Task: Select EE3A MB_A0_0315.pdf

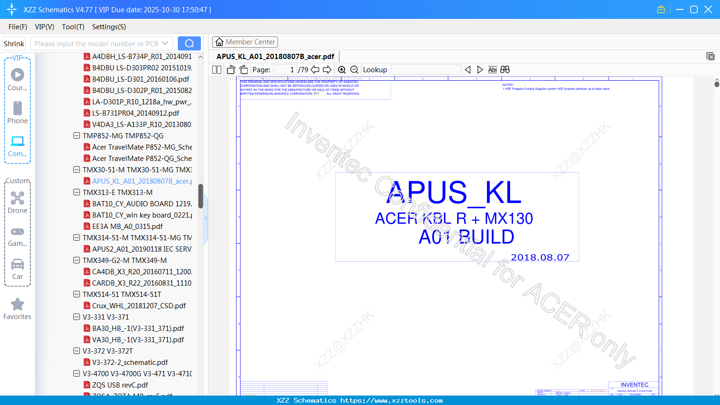Action: tap(123, 227)
